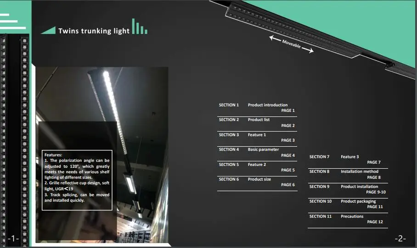Click the Features description text box
Image resolution: width=417 pixels, height=248 pixels.
(77, 181)
